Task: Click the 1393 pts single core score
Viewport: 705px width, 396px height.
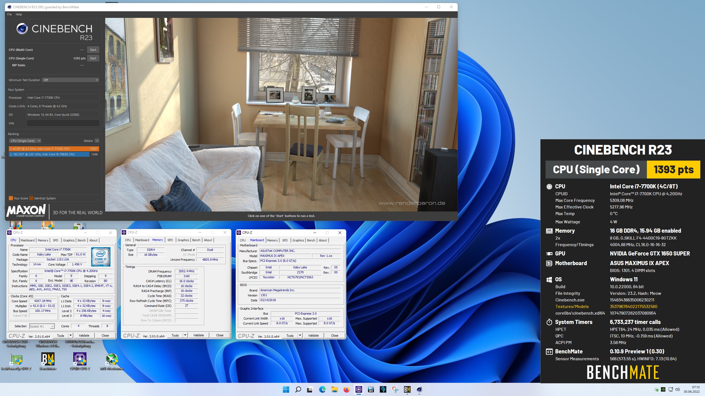Action: [x=79, y=58]
